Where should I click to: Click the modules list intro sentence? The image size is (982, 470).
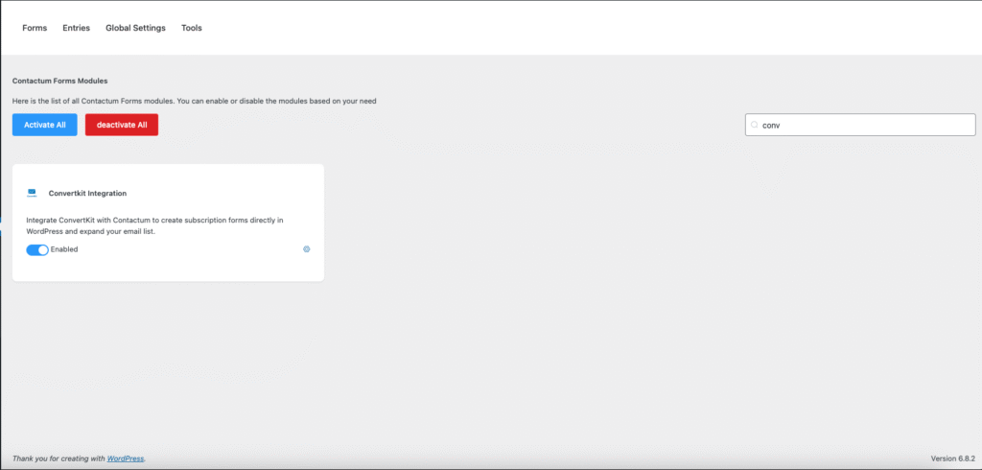[194, 101]
